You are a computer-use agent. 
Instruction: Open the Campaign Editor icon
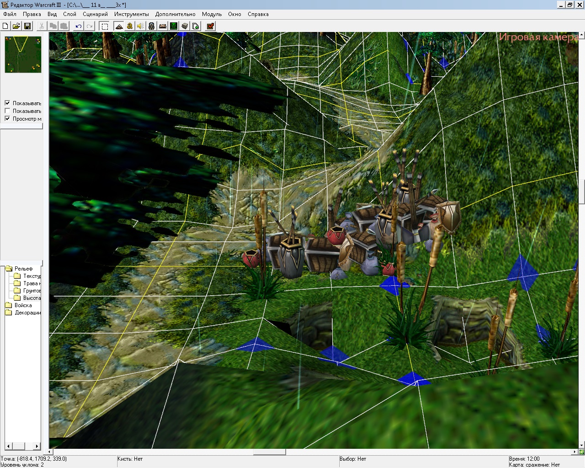click(163, 26)
